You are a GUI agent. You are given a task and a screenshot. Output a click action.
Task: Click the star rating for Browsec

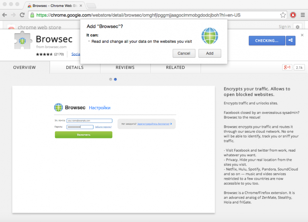44,54
